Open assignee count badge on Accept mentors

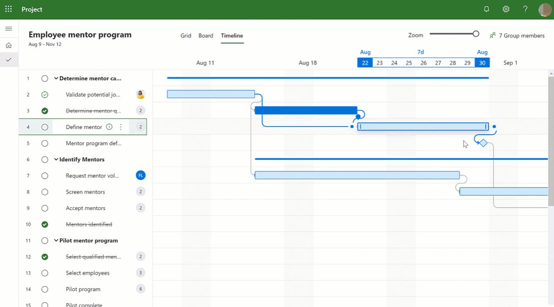(141, 208)
